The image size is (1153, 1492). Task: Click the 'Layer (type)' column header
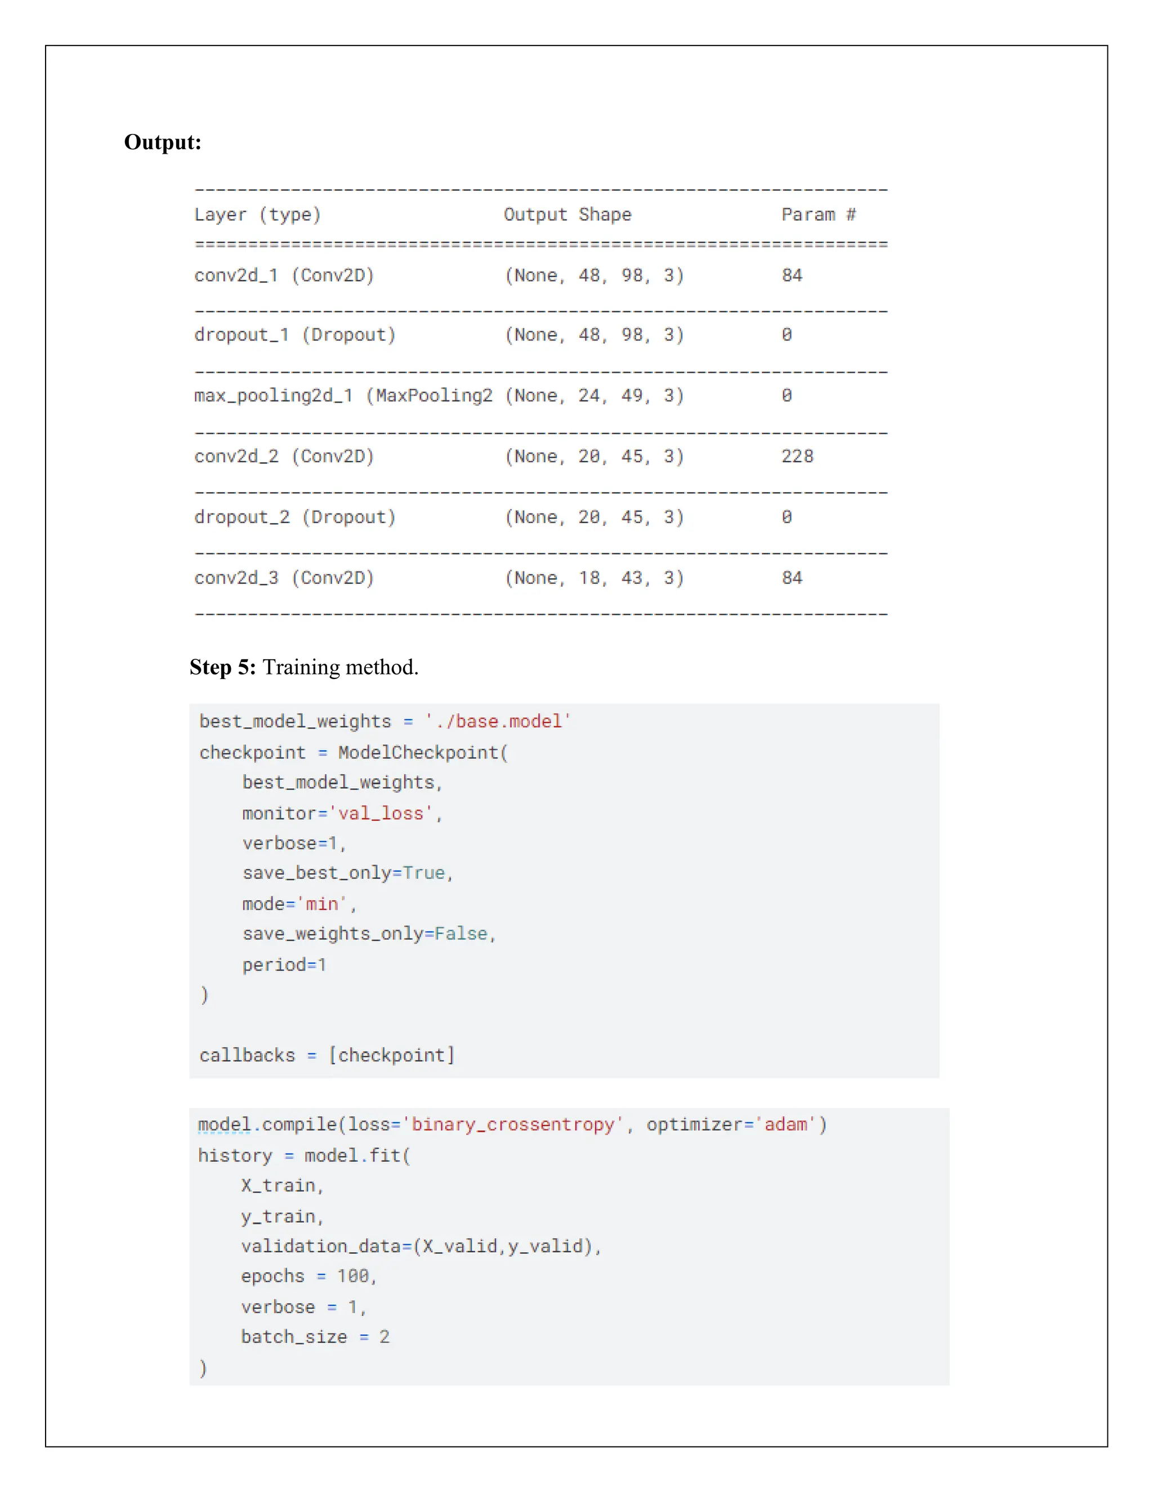point(257,215)
